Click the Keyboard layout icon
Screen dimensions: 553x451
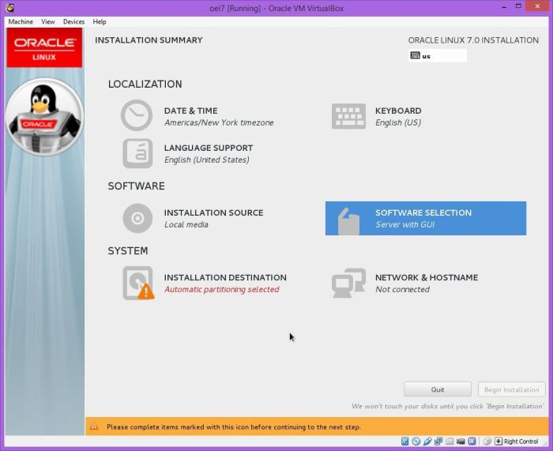pyautogui.click(x=348, y=116)
